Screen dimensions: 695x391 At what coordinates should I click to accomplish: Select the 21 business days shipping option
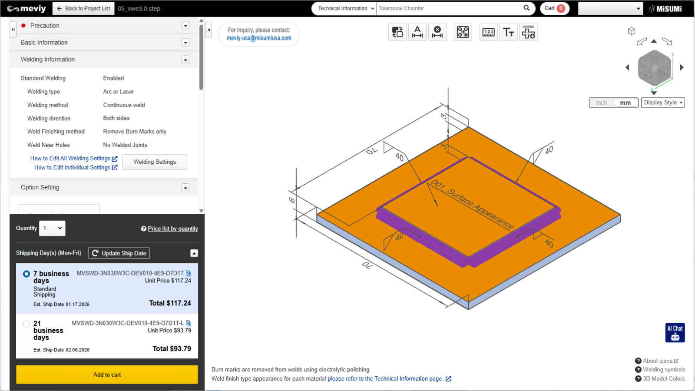coord(26,324)
